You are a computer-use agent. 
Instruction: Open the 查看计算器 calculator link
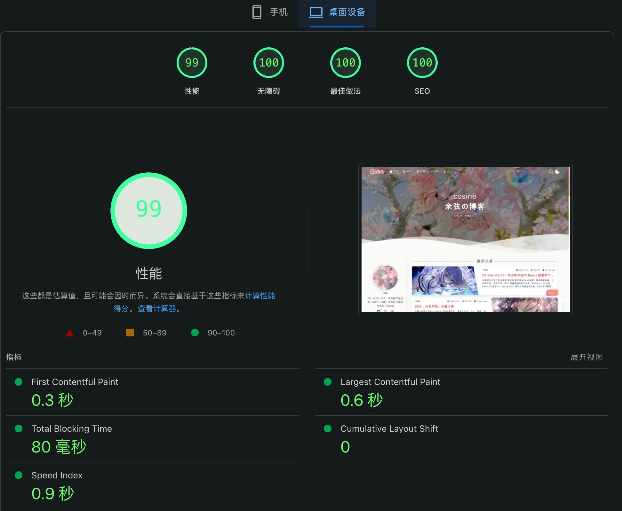[157, 309]
